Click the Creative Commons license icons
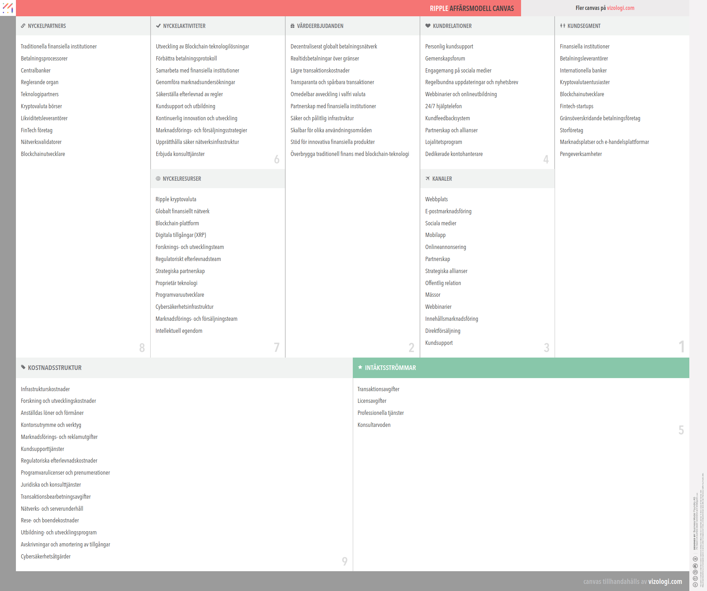Image resolution: width=707 pixels, height=591 pixels. 695,572
